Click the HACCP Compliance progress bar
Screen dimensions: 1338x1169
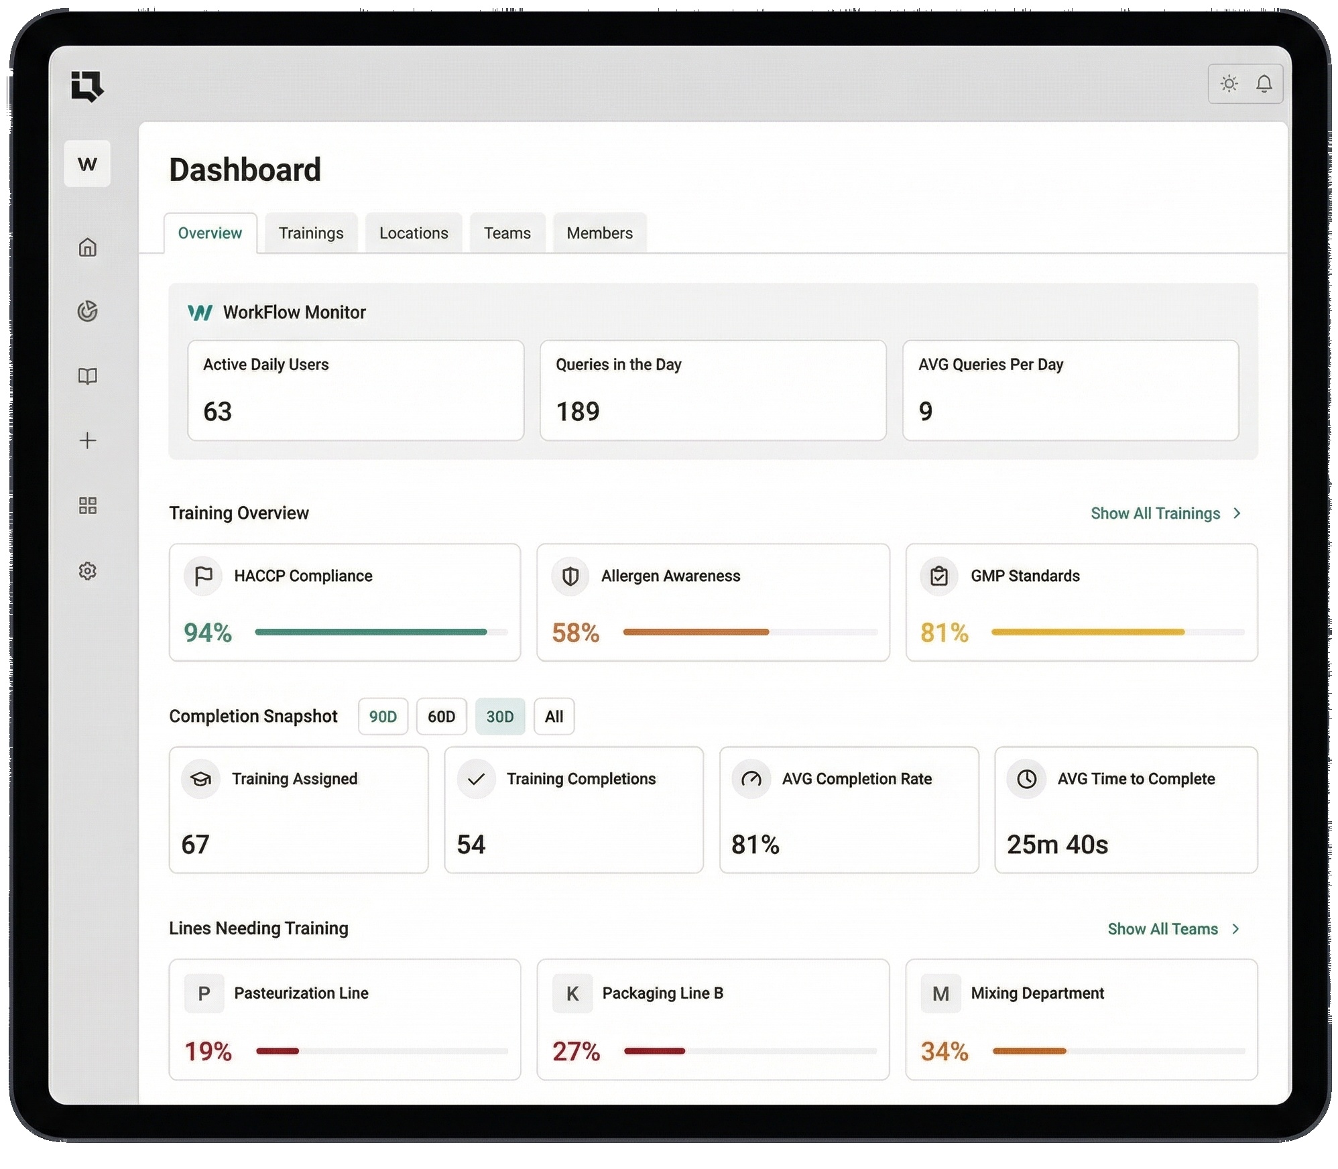coord(379,631)
